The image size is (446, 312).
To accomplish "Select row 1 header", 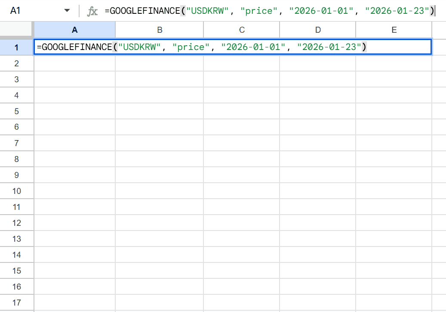I will click(16, 47).
